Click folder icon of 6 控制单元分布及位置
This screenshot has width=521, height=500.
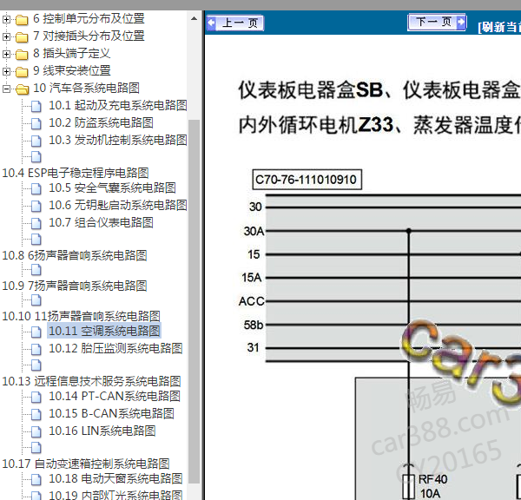[22, 20]
